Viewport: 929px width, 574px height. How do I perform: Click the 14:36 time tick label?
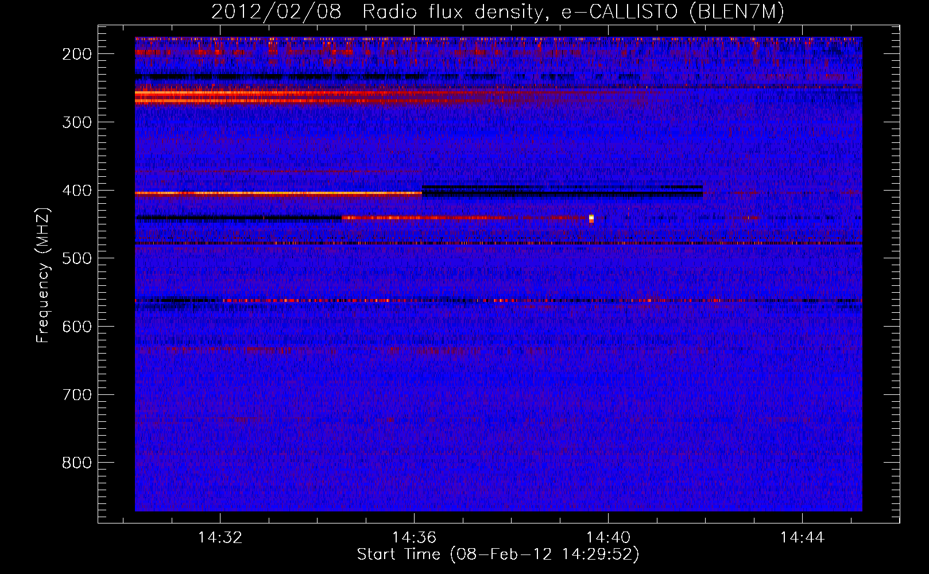click(414, 538)
